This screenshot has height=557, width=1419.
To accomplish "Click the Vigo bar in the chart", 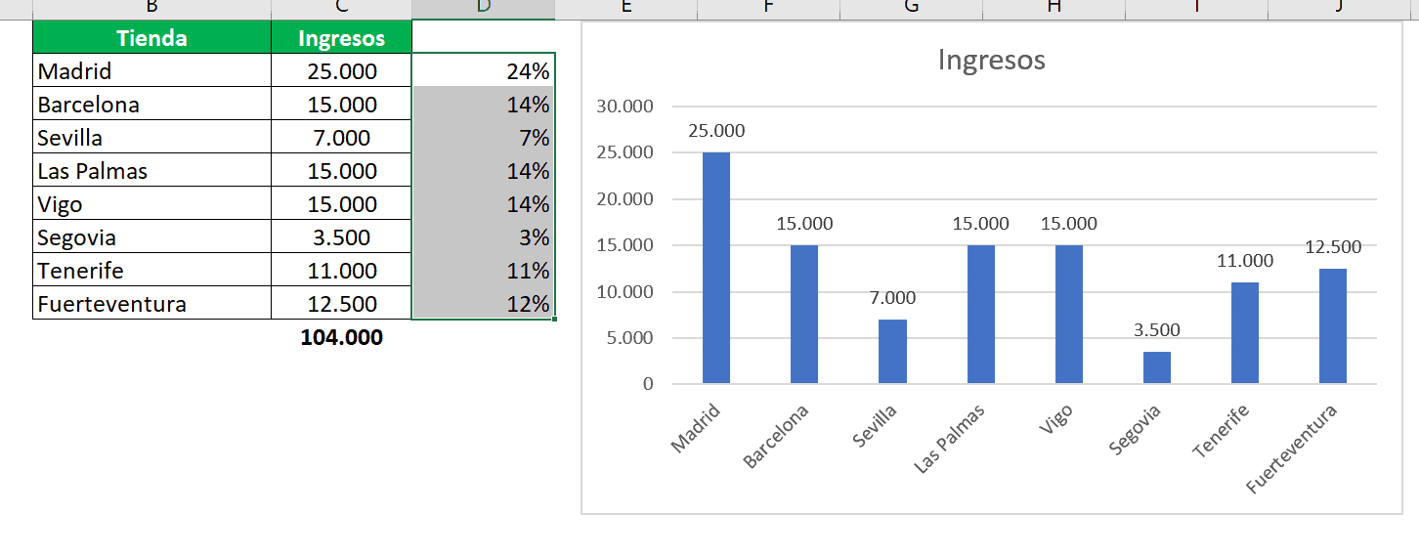I will tap(1069, 314).
